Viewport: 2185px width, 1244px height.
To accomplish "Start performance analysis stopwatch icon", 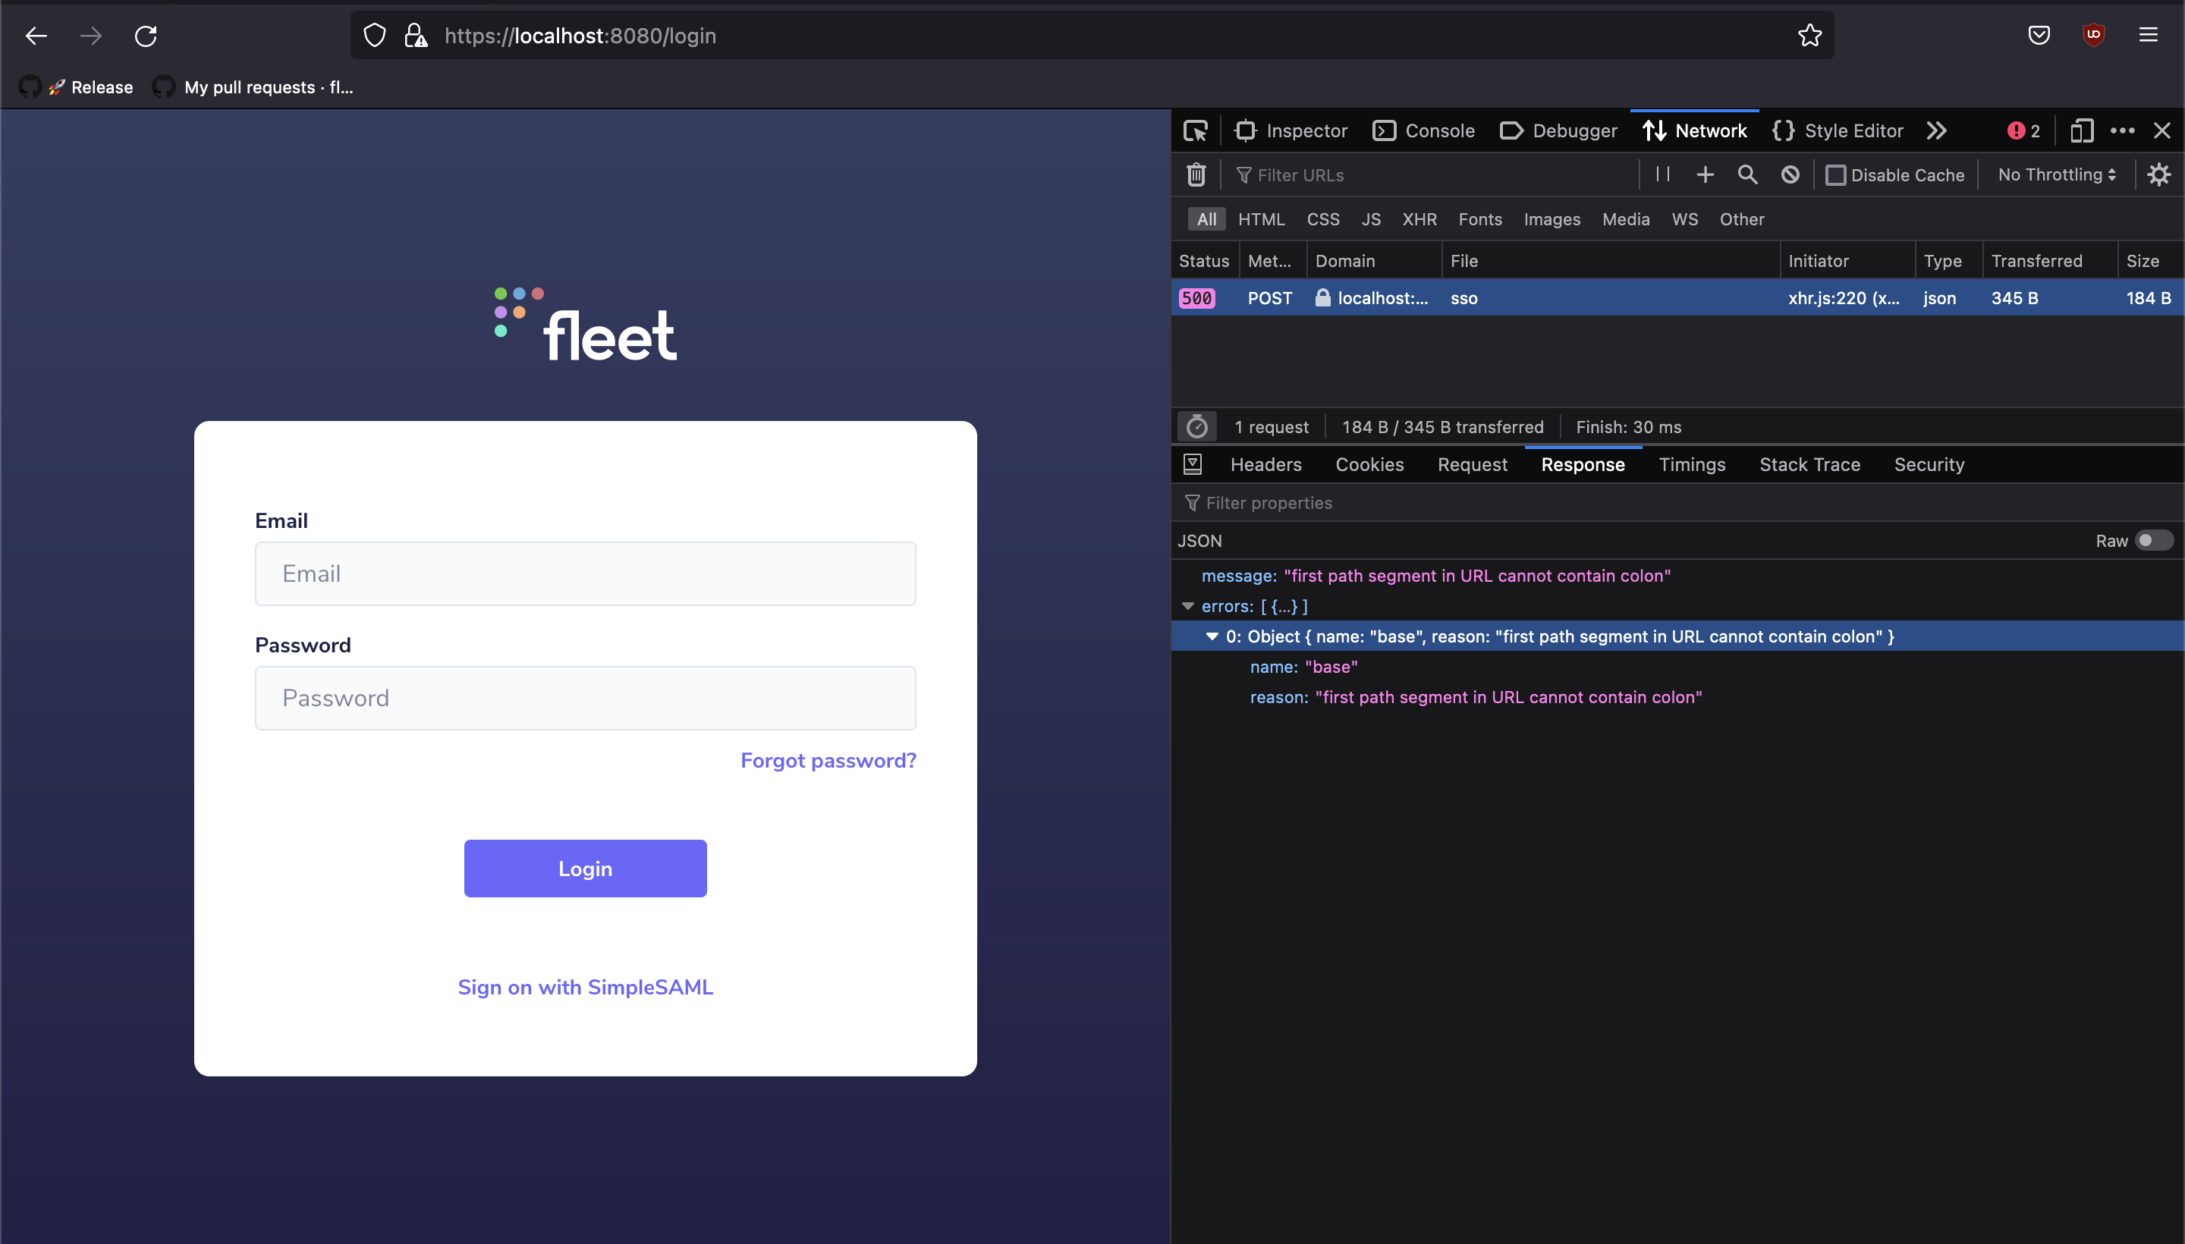I will pos(1196,426).
